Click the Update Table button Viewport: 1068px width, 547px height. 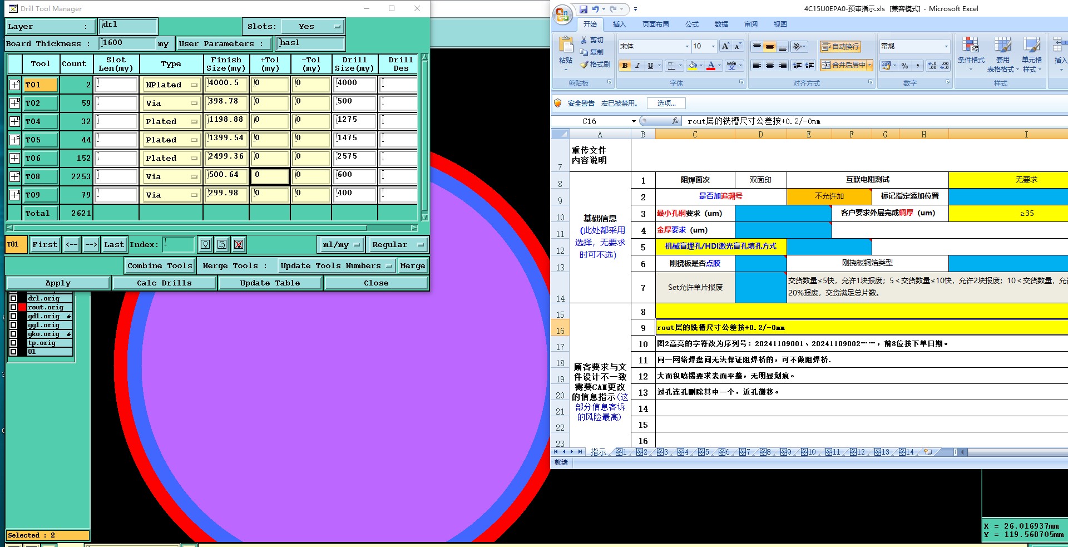[x=270, y=283]
